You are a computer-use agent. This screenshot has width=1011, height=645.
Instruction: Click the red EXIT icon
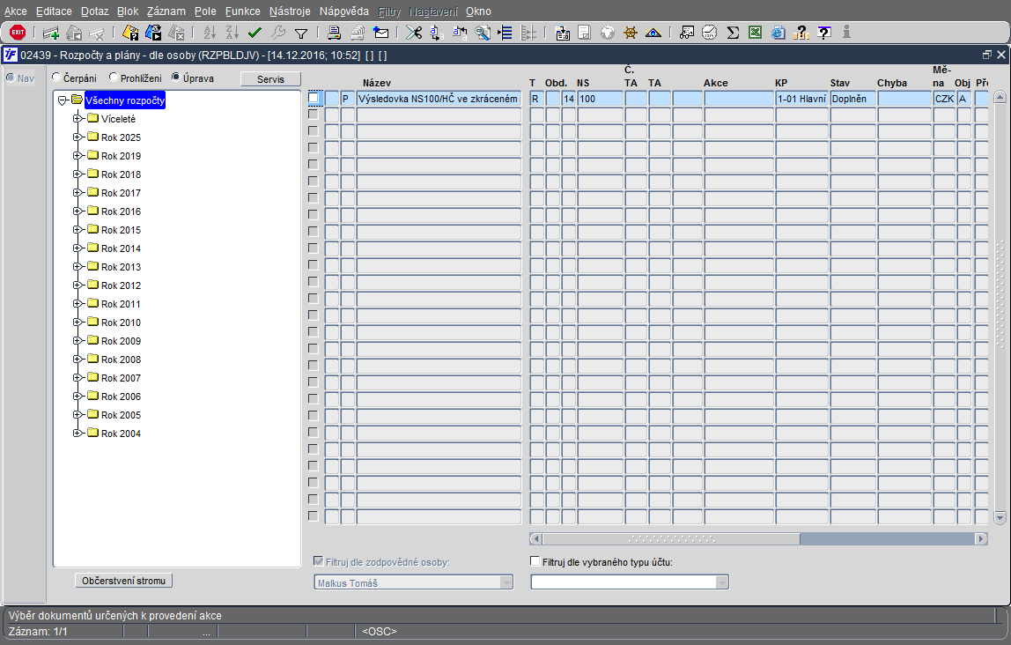tap(18, 33)
